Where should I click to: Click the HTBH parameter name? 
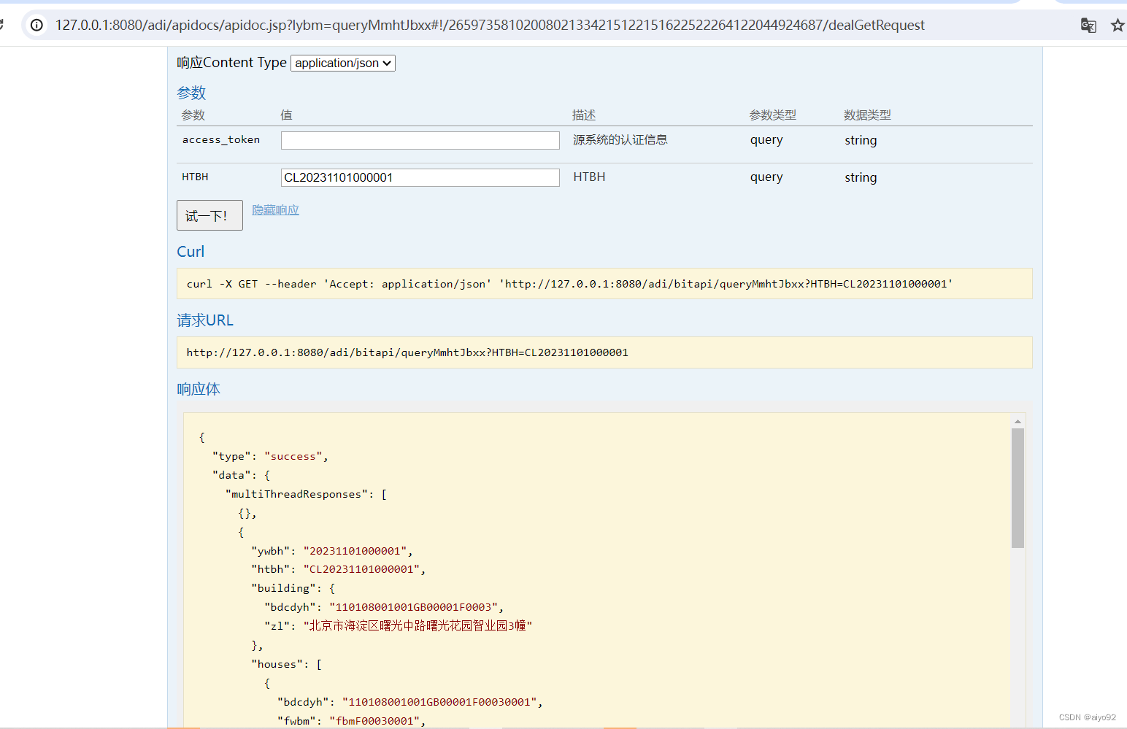point(195,177)
